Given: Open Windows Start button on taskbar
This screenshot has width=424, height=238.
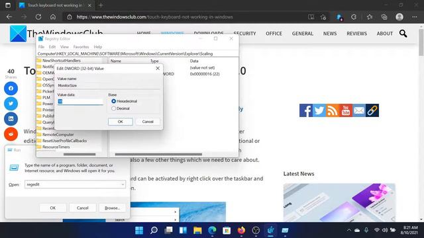Looking at the screenshot, I should click(x=139, y=230).
